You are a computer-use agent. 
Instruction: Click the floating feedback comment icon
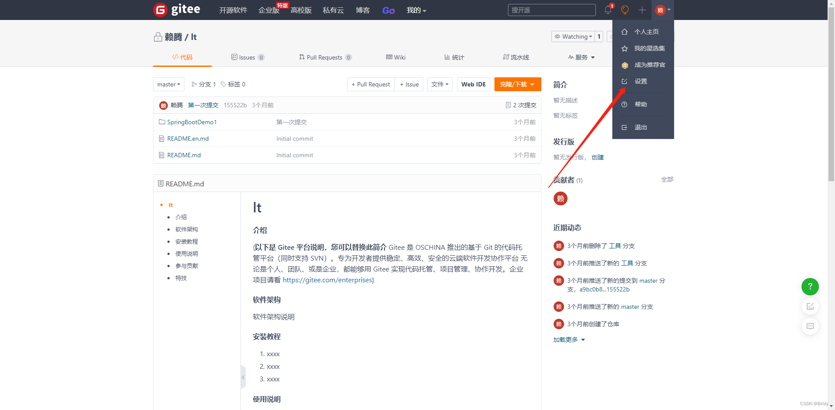pos(810,326)
